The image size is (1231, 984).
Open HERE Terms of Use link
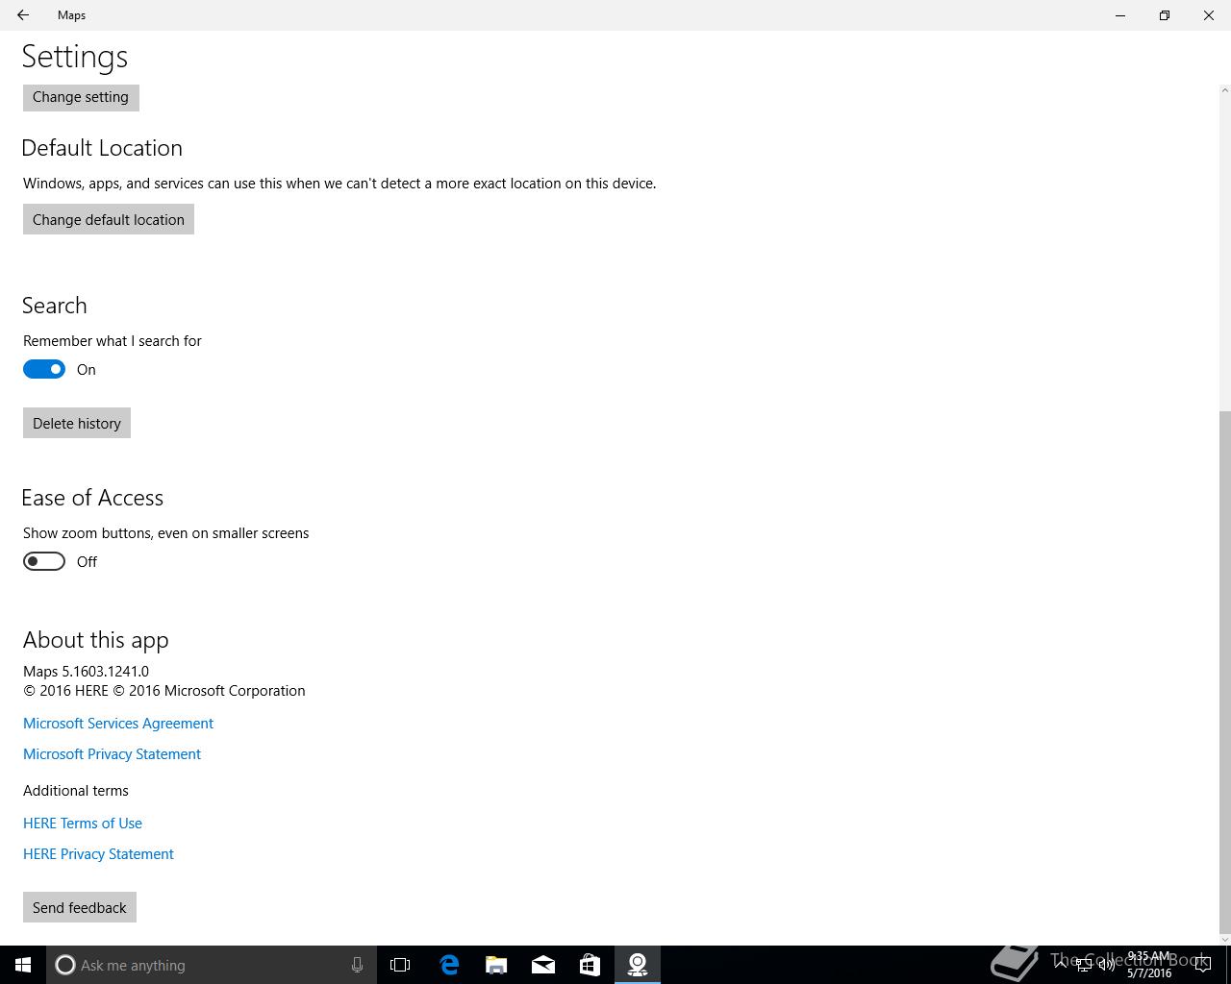(x=83, y=824)
